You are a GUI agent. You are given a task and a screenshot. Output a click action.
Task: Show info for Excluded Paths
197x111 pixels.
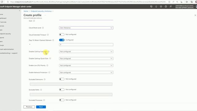click(x=41, y=90)
